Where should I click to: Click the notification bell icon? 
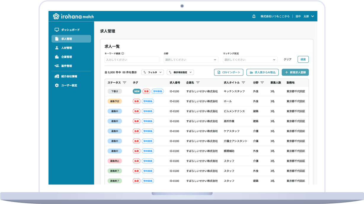pyautogui.click(x=254, y=17)
